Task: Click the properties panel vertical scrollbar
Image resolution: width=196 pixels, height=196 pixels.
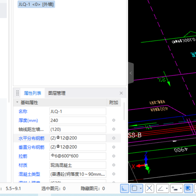Action: click(x=124, y=111)
